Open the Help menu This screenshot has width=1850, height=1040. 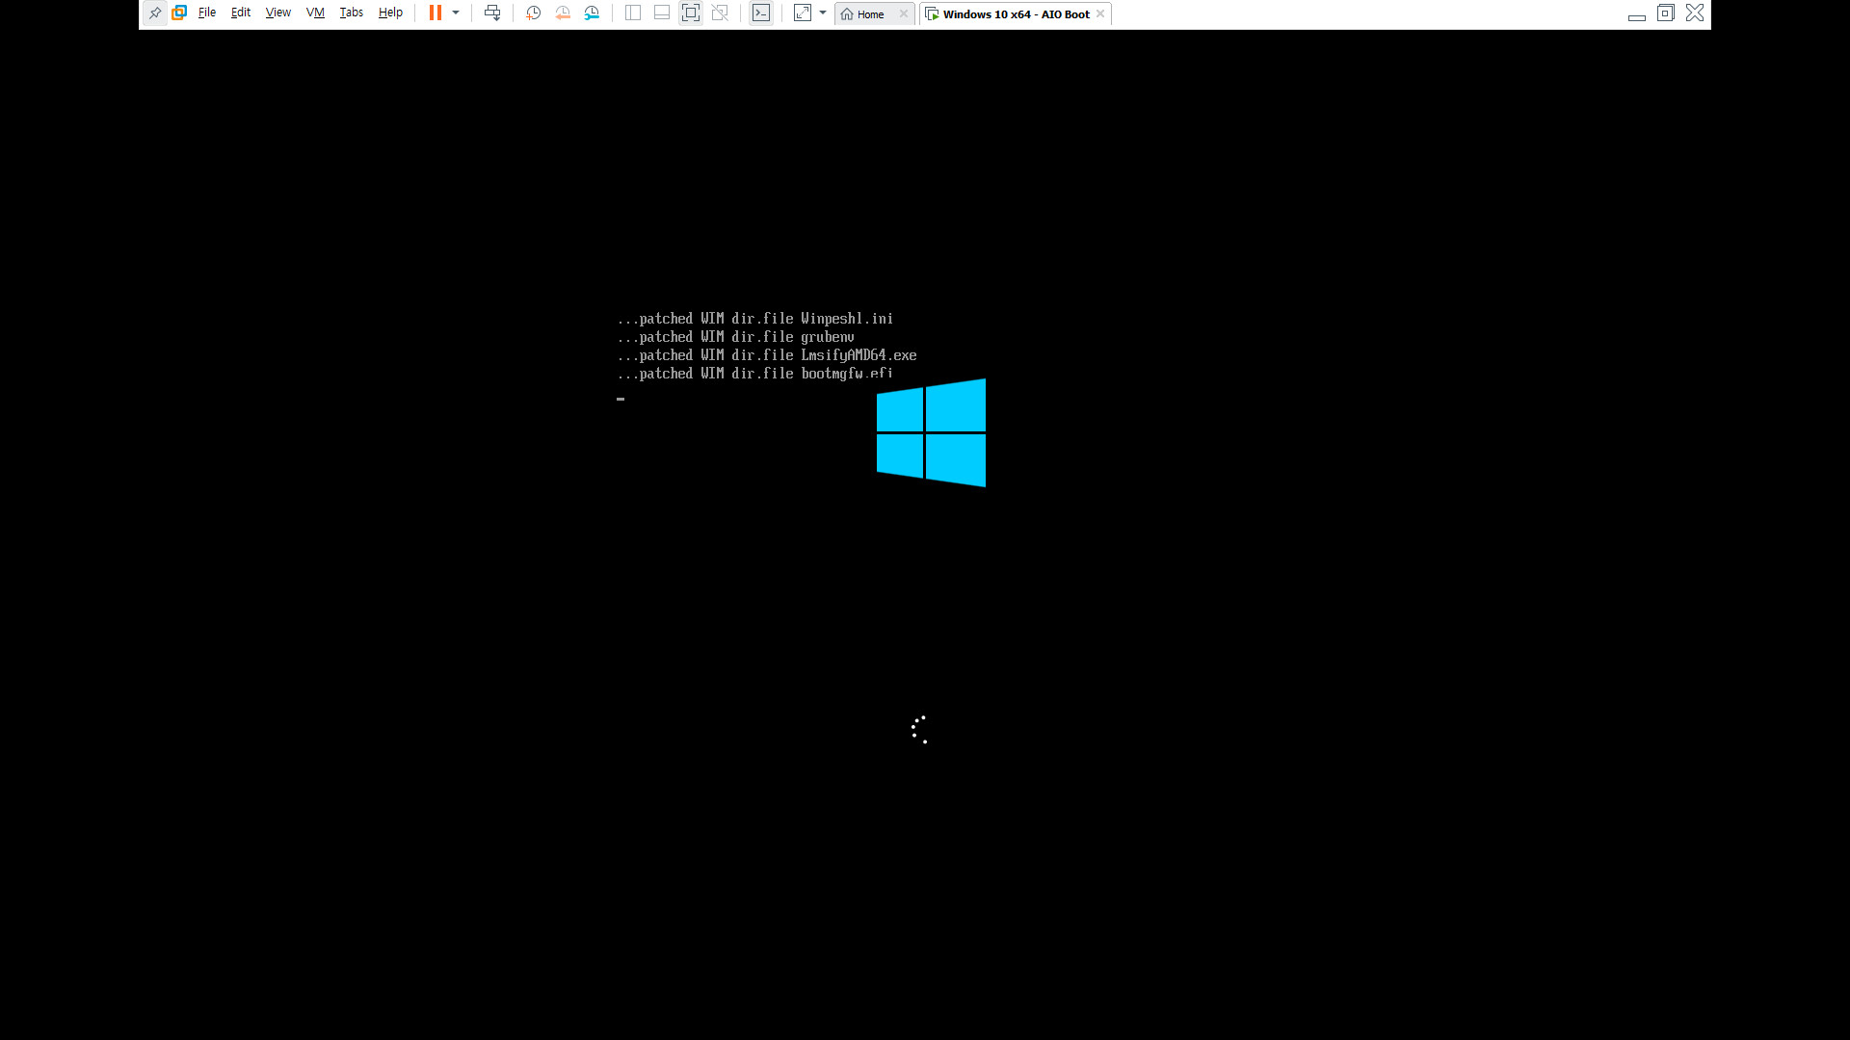tap(391, 13)
